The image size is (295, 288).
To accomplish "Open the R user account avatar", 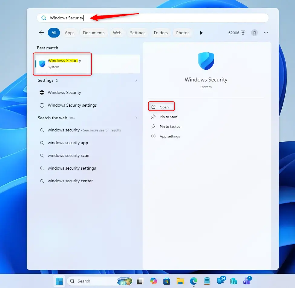I will tap(254, 33).
